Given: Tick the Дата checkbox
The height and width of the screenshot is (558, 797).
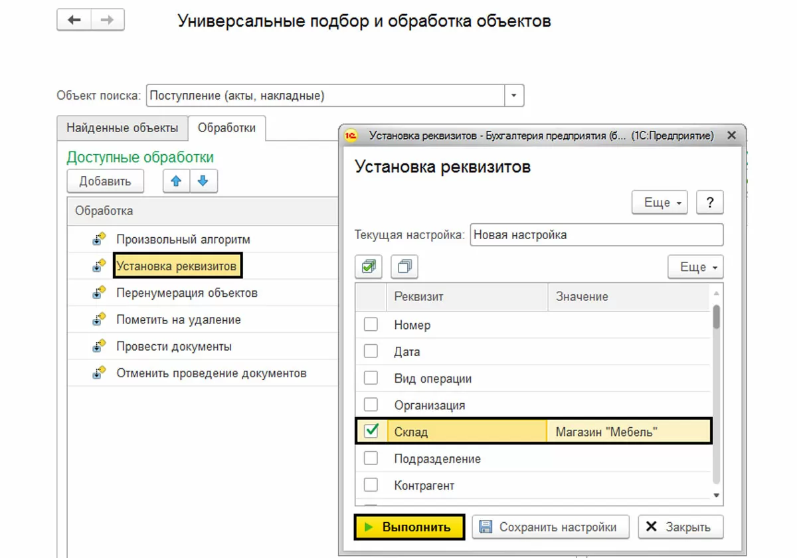Looking at the screenshot, I should point(371,351).
